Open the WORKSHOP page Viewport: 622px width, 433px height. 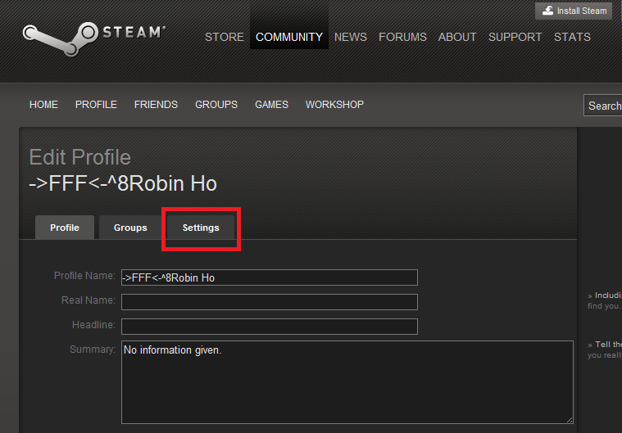(x=334, y=105)
